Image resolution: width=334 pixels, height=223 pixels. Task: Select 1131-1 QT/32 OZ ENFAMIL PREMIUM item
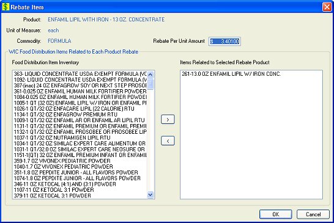pos(80,126)
